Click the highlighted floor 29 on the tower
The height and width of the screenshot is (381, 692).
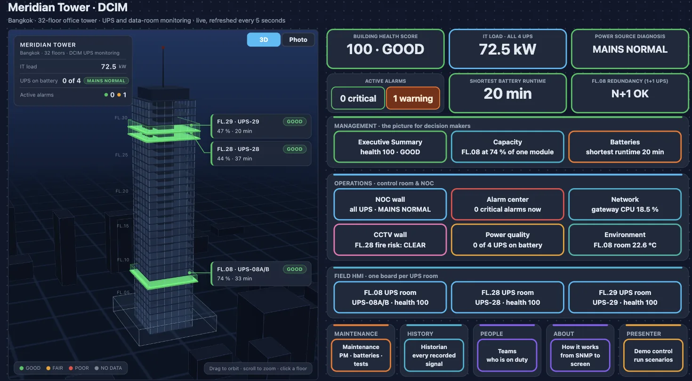click(163, 127)
